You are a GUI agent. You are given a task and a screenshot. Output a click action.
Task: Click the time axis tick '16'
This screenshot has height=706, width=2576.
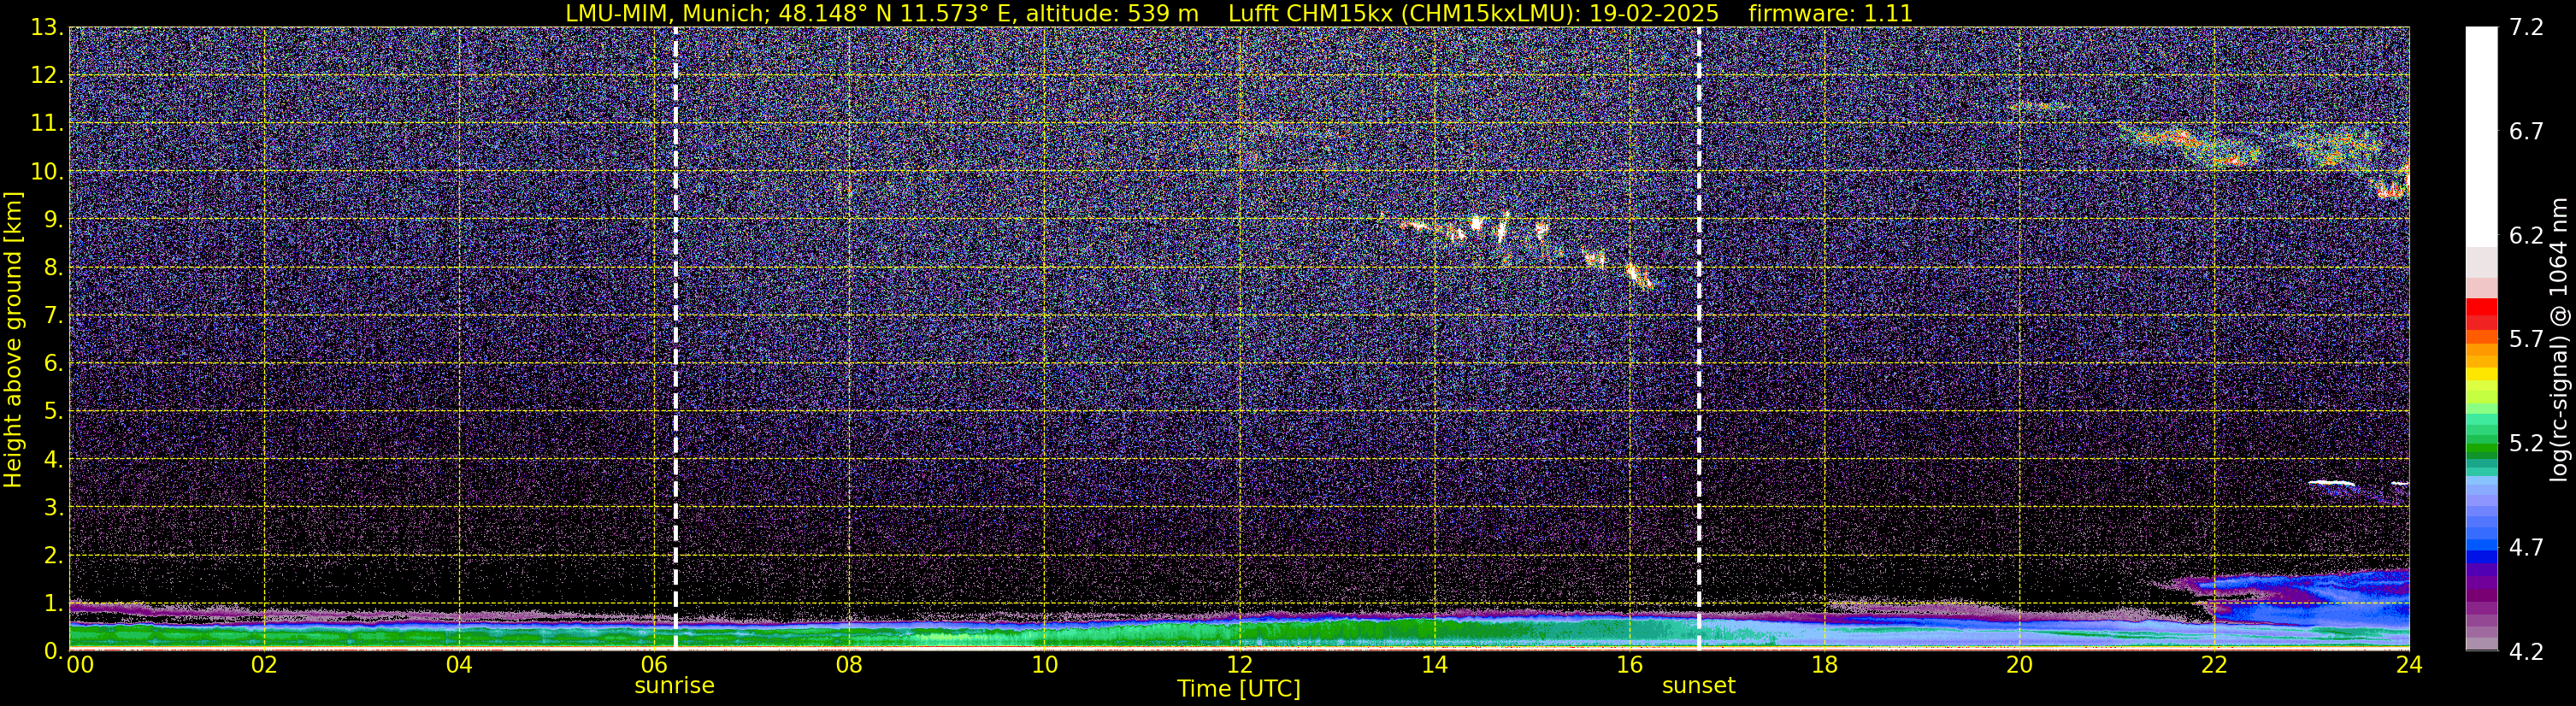[x=1629, y=665]
